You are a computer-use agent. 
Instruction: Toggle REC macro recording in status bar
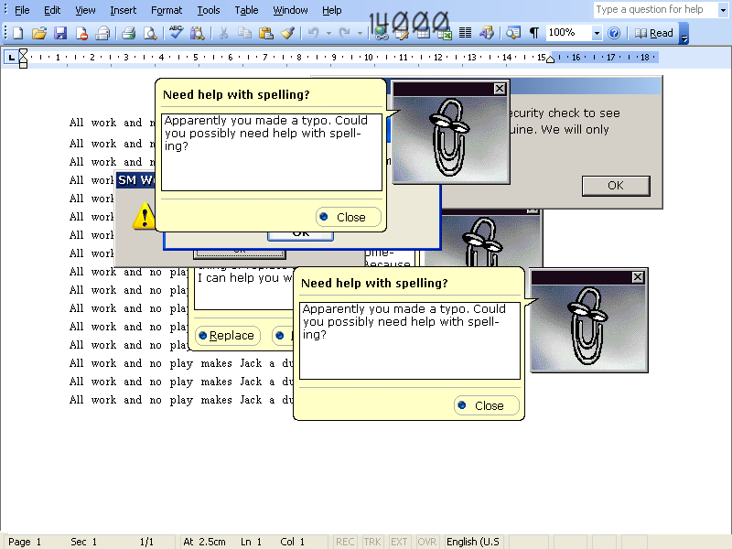(345, 542)
